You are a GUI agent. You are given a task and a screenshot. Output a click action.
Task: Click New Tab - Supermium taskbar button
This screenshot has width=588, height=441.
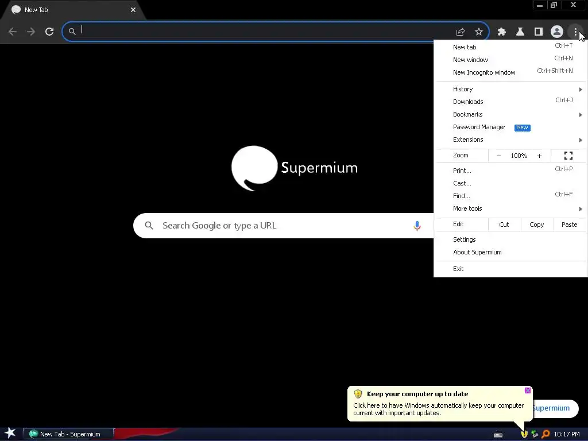click(68, 434)
